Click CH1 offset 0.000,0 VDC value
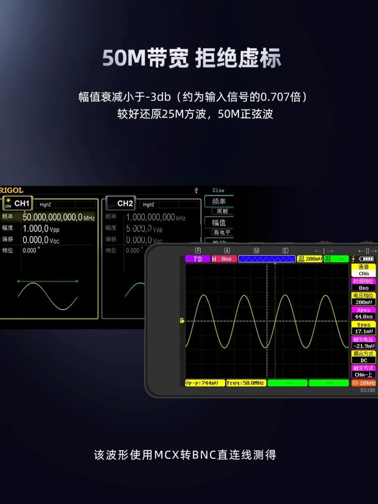The image size is (378, 504). (x=41, y=240)
